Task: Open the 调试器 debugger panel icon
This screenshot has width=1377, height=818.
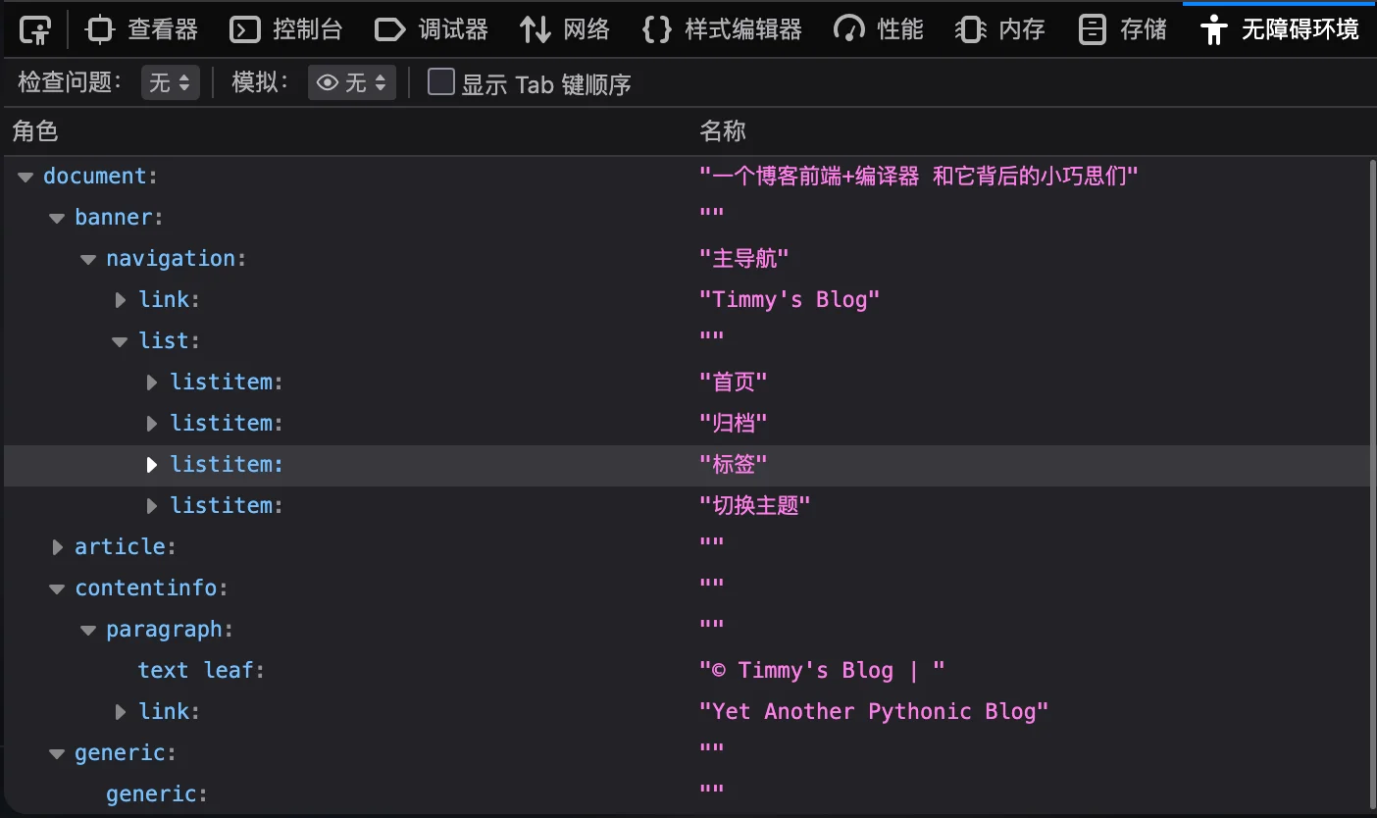Action: point(432,29)
